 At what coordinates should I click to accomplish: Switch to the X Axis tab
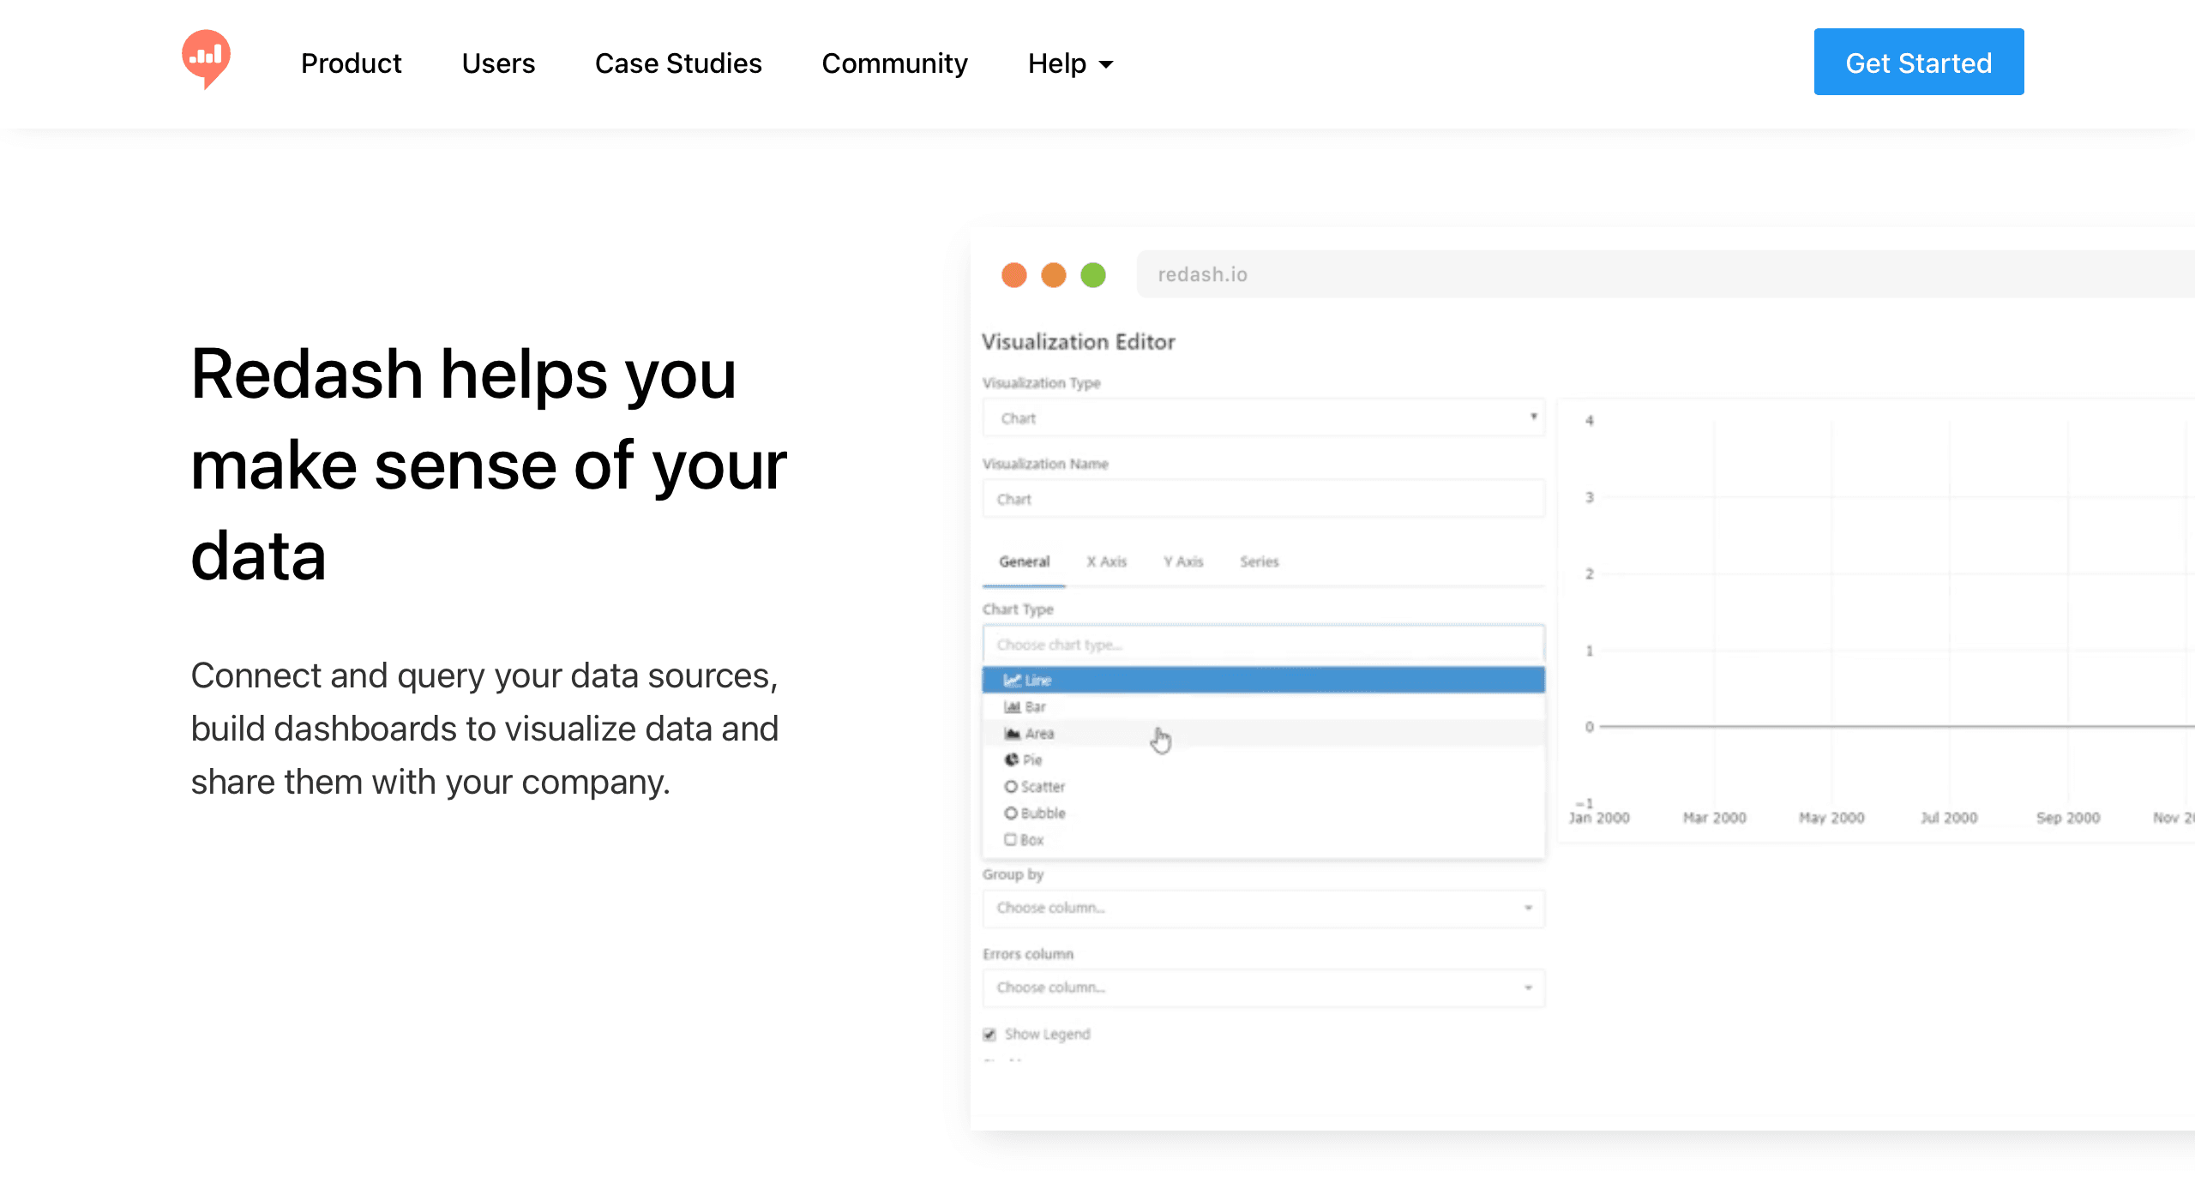[x=1106, y=561]
